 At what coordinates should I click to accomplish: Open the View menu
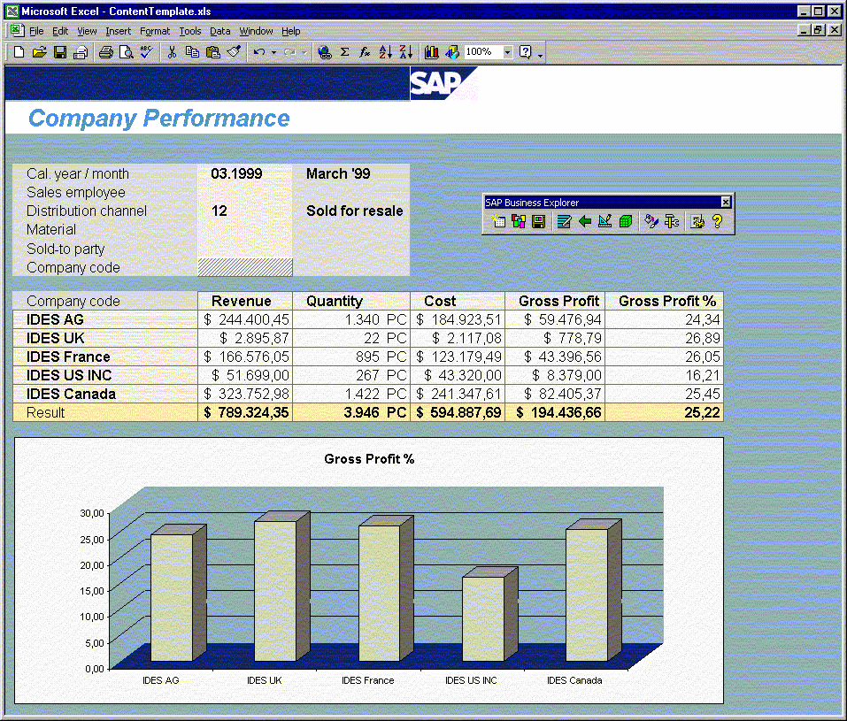coord(87,31)
